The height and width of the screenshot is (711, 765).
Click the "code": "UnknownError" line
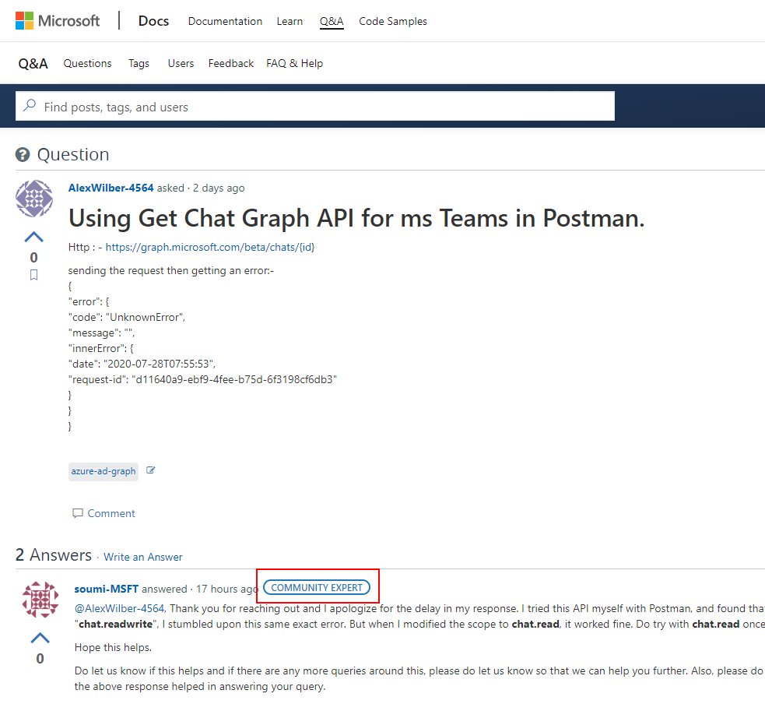point(127,318)
